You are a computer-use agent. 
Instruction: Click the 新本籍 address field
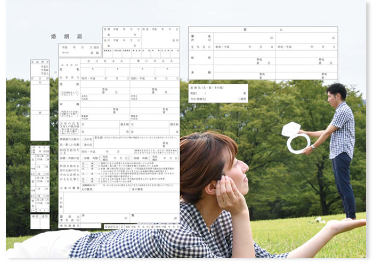[136, 144]
